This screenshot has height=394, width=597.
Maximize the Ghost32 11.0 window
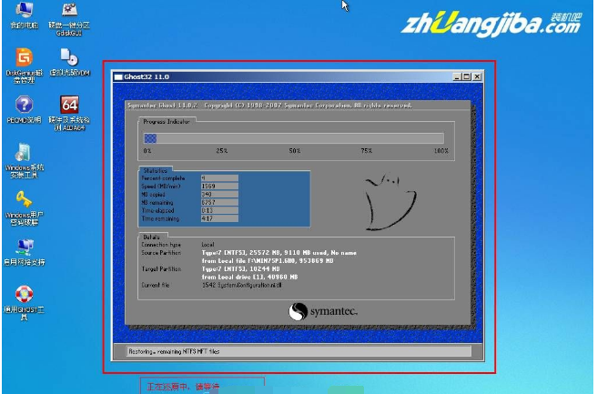[x=464, y=76]
